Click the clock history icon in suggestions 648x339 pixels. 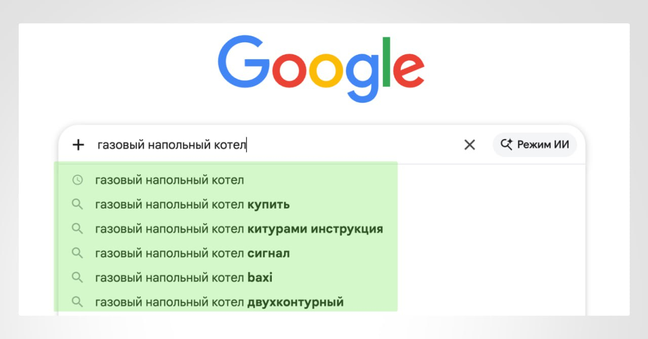click(77, 180)
